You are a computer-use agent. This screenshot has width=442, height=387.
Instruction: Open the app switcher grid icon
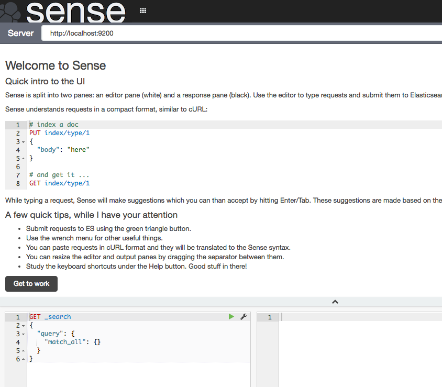(x=143, y=10)
